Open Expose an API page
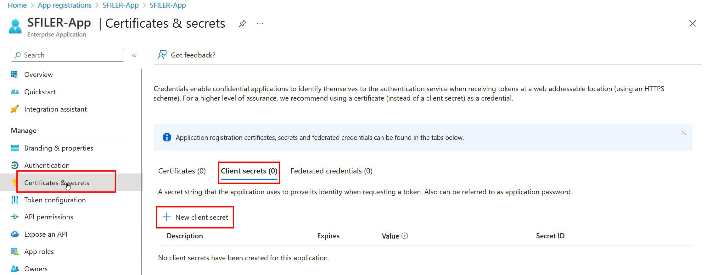Screen dimensions: 712x275 pos(46,234)
